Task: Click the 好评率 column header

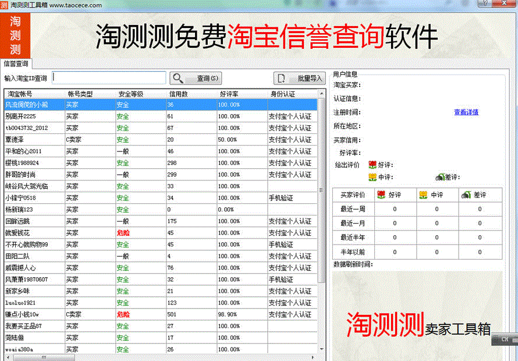Action: coord(229,94)
